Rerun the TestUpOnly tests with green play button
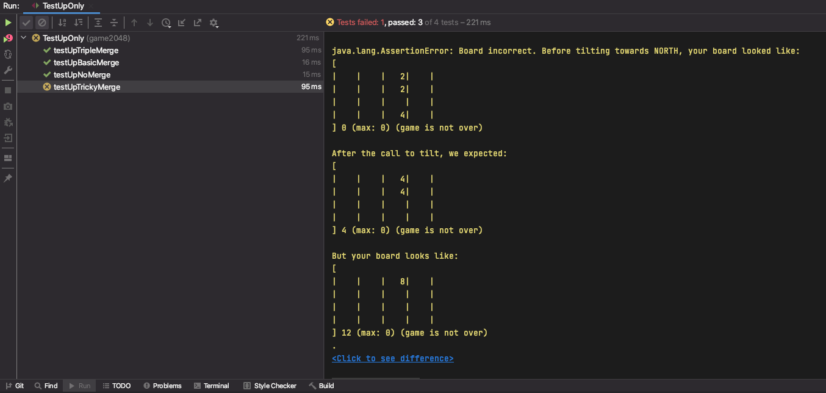This screenshot has height=393, width=826. (8, 23)
